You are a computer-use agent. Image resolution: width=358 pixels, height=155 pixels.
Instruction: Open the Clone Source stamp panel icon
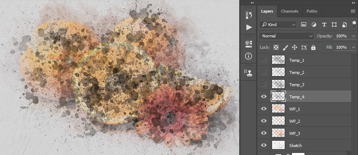[249, 73]
